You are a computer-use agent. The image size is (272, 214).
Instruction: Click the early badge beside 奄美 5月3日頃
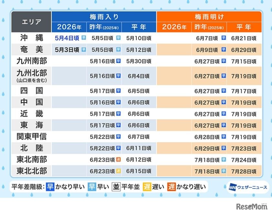coord(84,49)
